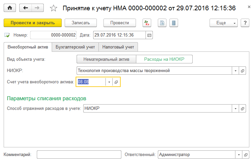This screenshot has height=161, width=252.
Task: Open the Еще menu
Action: [x=223, y=23]
